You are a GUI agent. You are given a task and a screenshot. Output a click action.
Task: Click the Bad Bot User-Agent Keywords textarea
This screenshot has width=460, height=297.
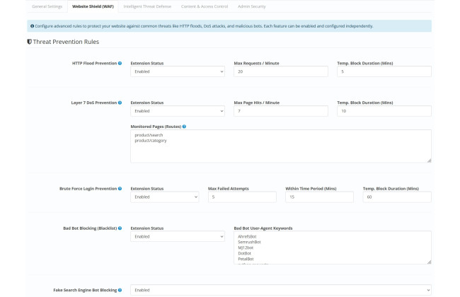click(x=333, y=248)
